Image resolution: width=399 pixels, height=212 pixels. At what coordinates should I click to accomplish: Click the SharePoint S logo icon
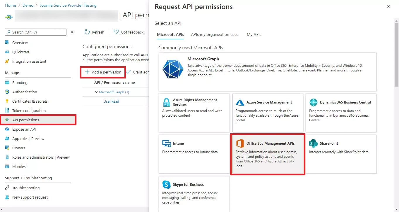click(x=314, y=143)
